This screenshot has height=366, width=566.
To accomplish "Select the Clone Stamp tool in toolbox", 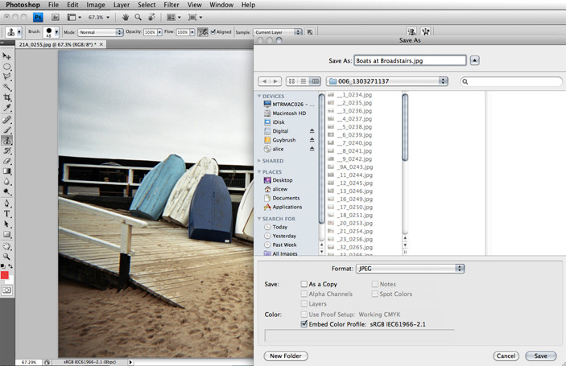I will (x=7, y=140).
